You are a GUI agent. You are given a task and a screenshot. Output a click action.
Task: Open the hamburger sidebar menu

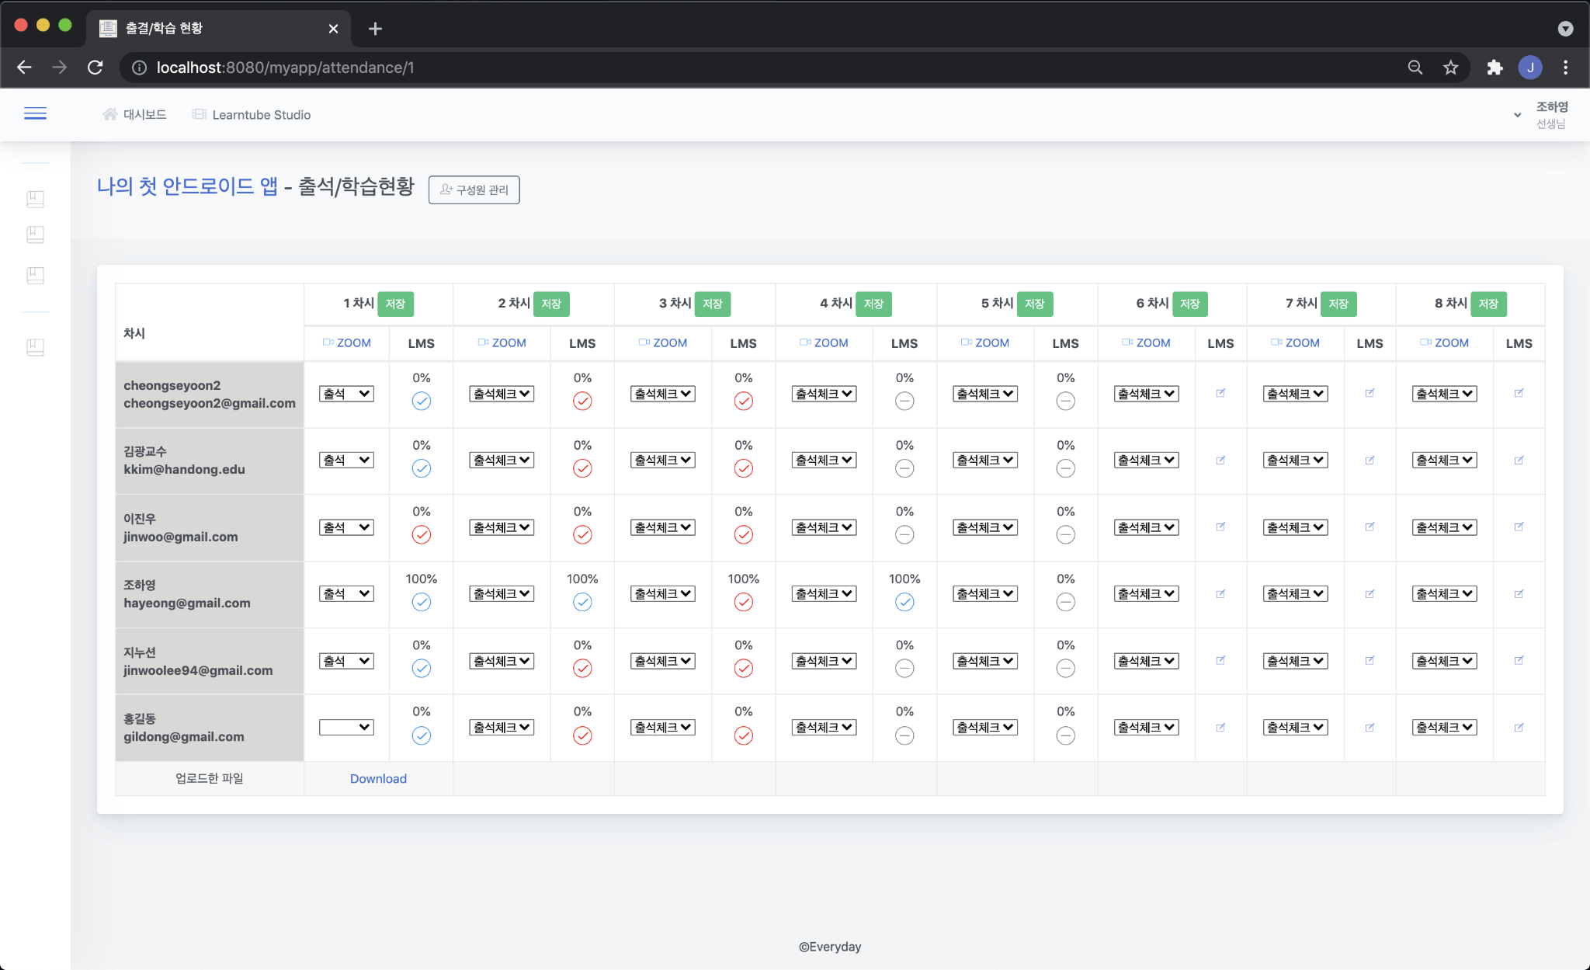coord(35,114)
